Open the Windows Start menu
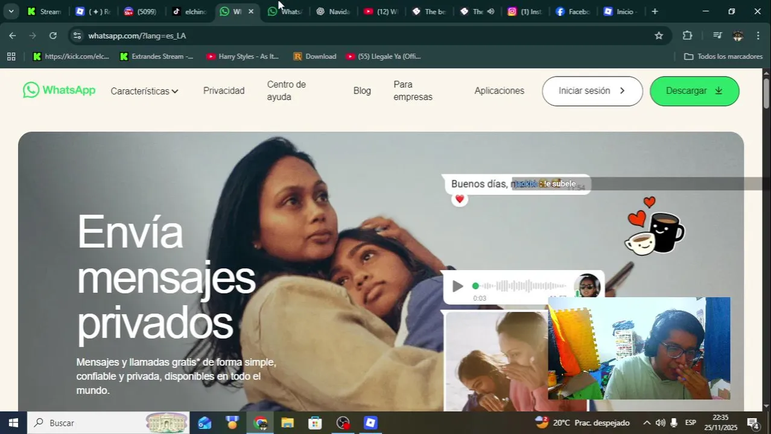 pyautogui.click(x=13, y=423)
